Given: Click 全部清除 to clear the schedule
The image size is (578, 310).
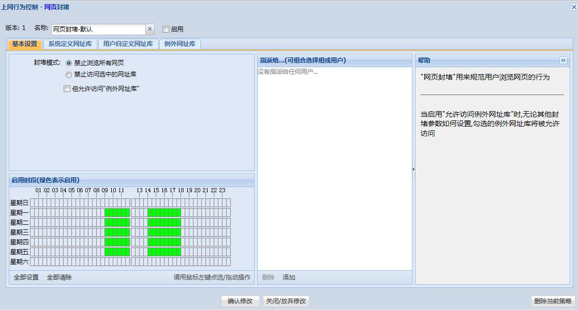Looking at the screenshot, I should [x=59, y=277].
